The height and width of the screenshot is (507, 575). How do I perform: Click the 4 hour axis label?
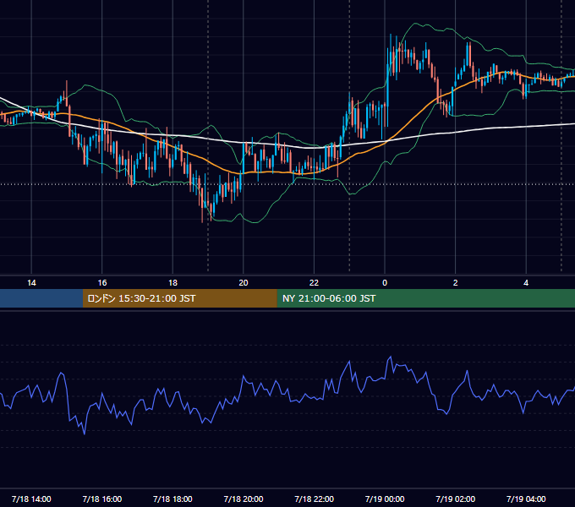click(526, 283)
